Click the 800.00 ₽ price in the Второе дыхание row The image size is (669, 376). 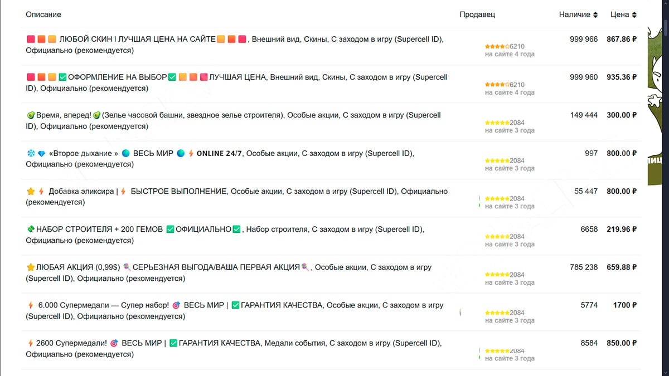622,153
